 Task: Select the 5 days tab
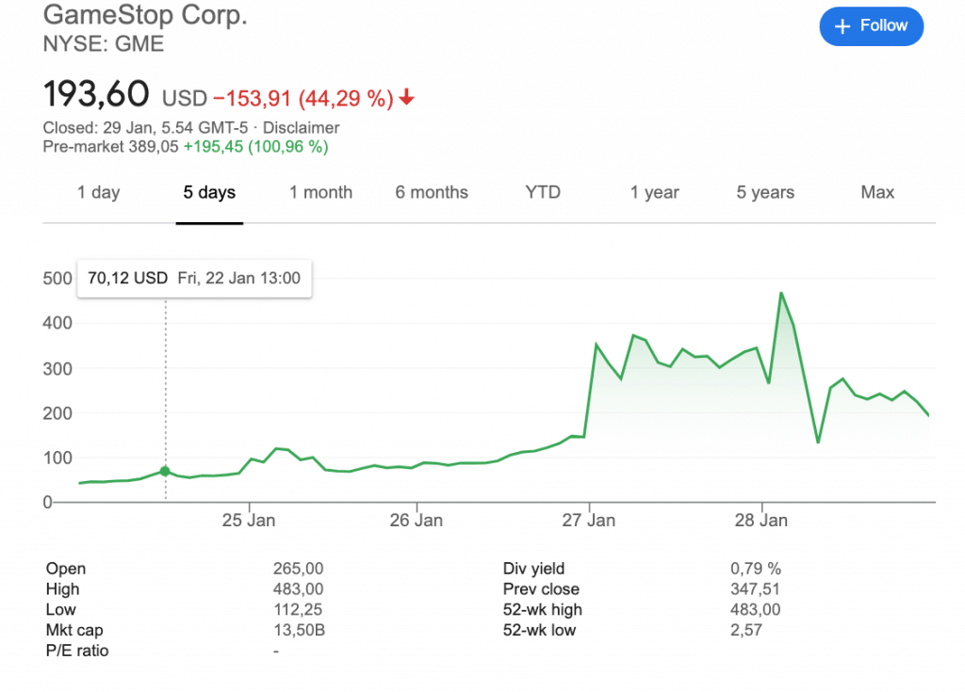coord(209,192)
